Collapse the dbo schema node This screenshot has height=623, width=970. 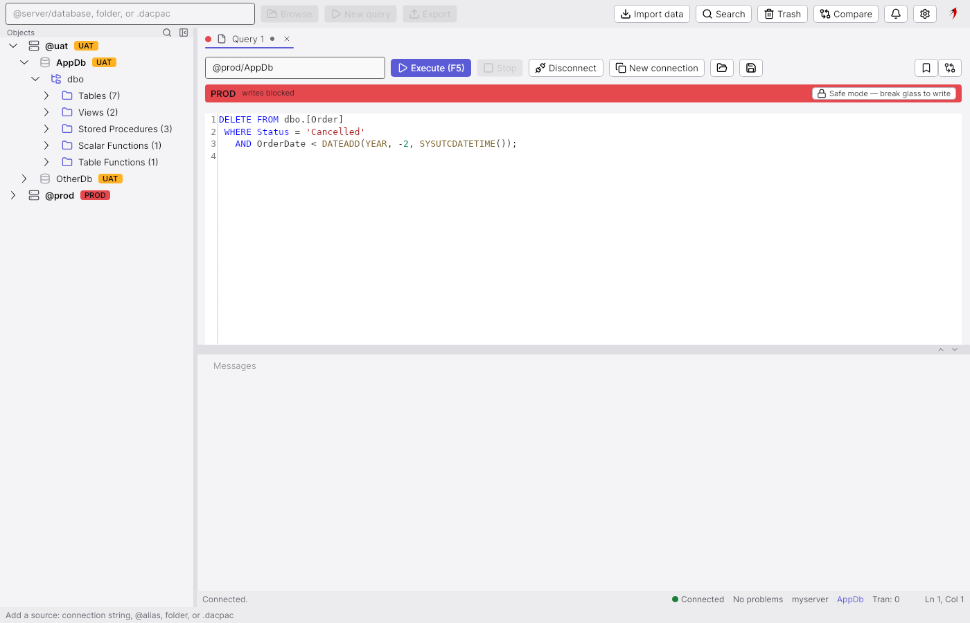35,79
